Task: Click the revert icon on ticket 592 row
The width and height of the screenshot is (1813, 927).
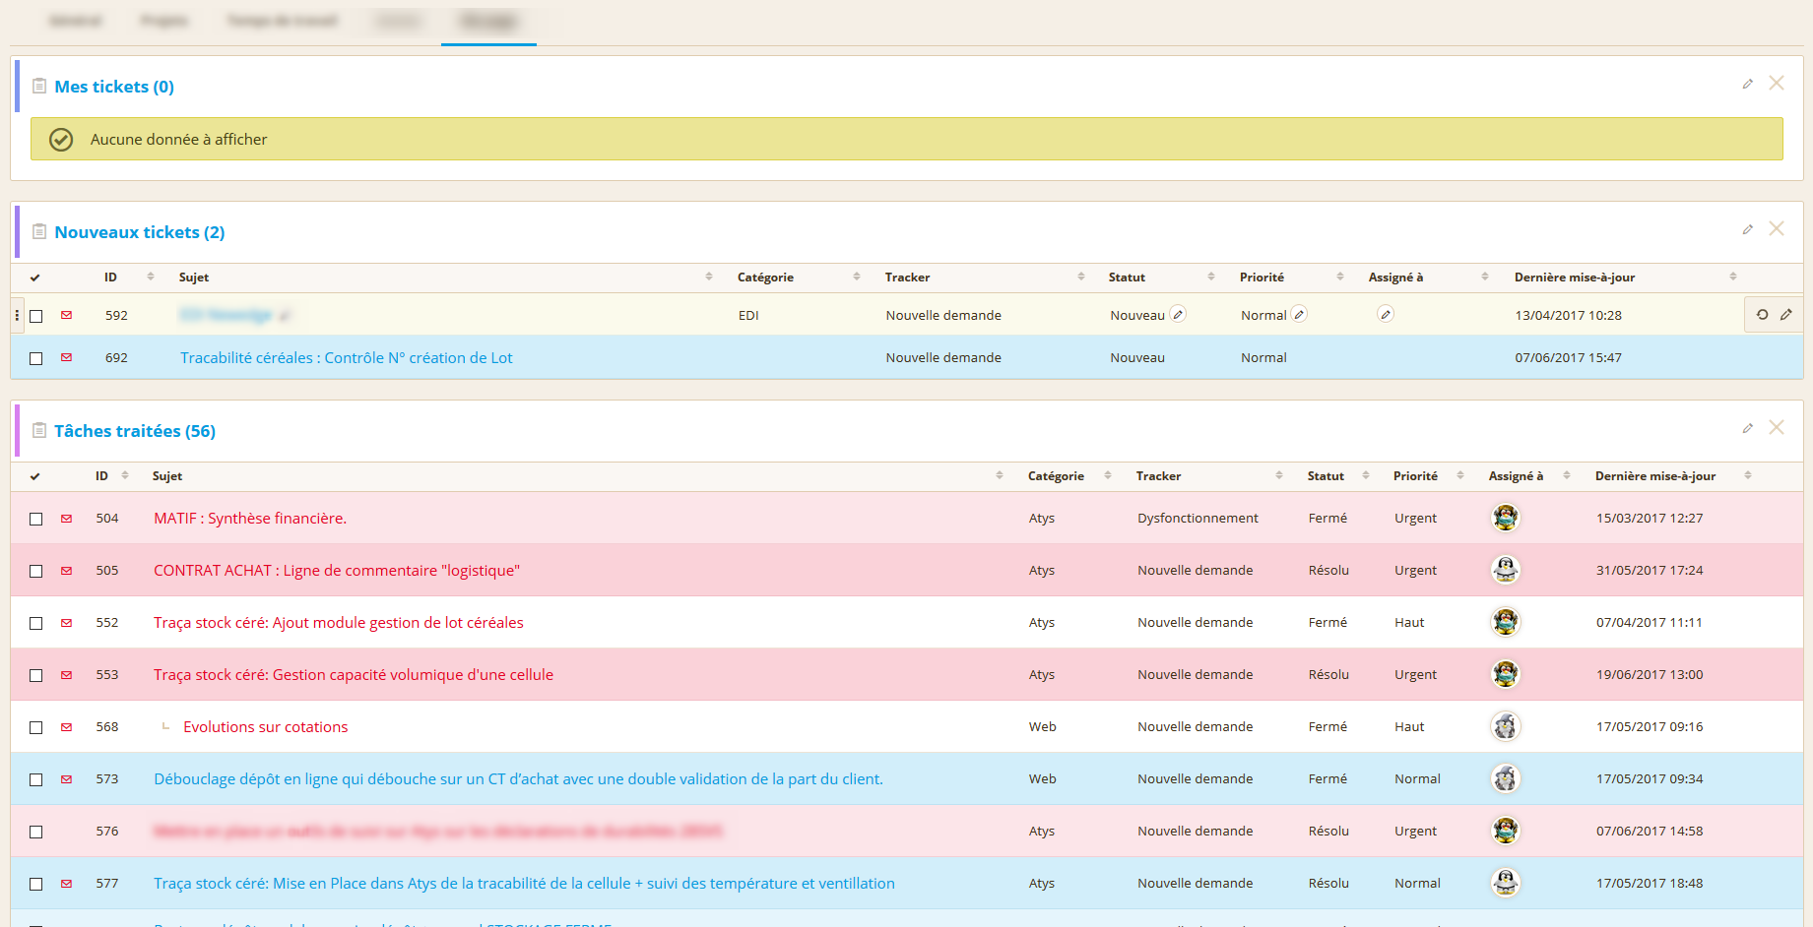Action: click(x=1763, y=315)
